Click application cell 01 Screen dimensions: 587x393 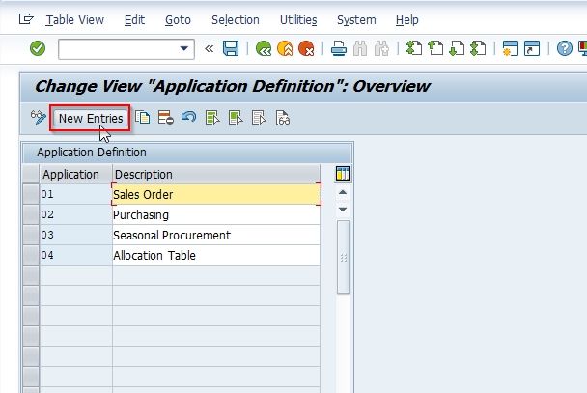tap(75, 194)
